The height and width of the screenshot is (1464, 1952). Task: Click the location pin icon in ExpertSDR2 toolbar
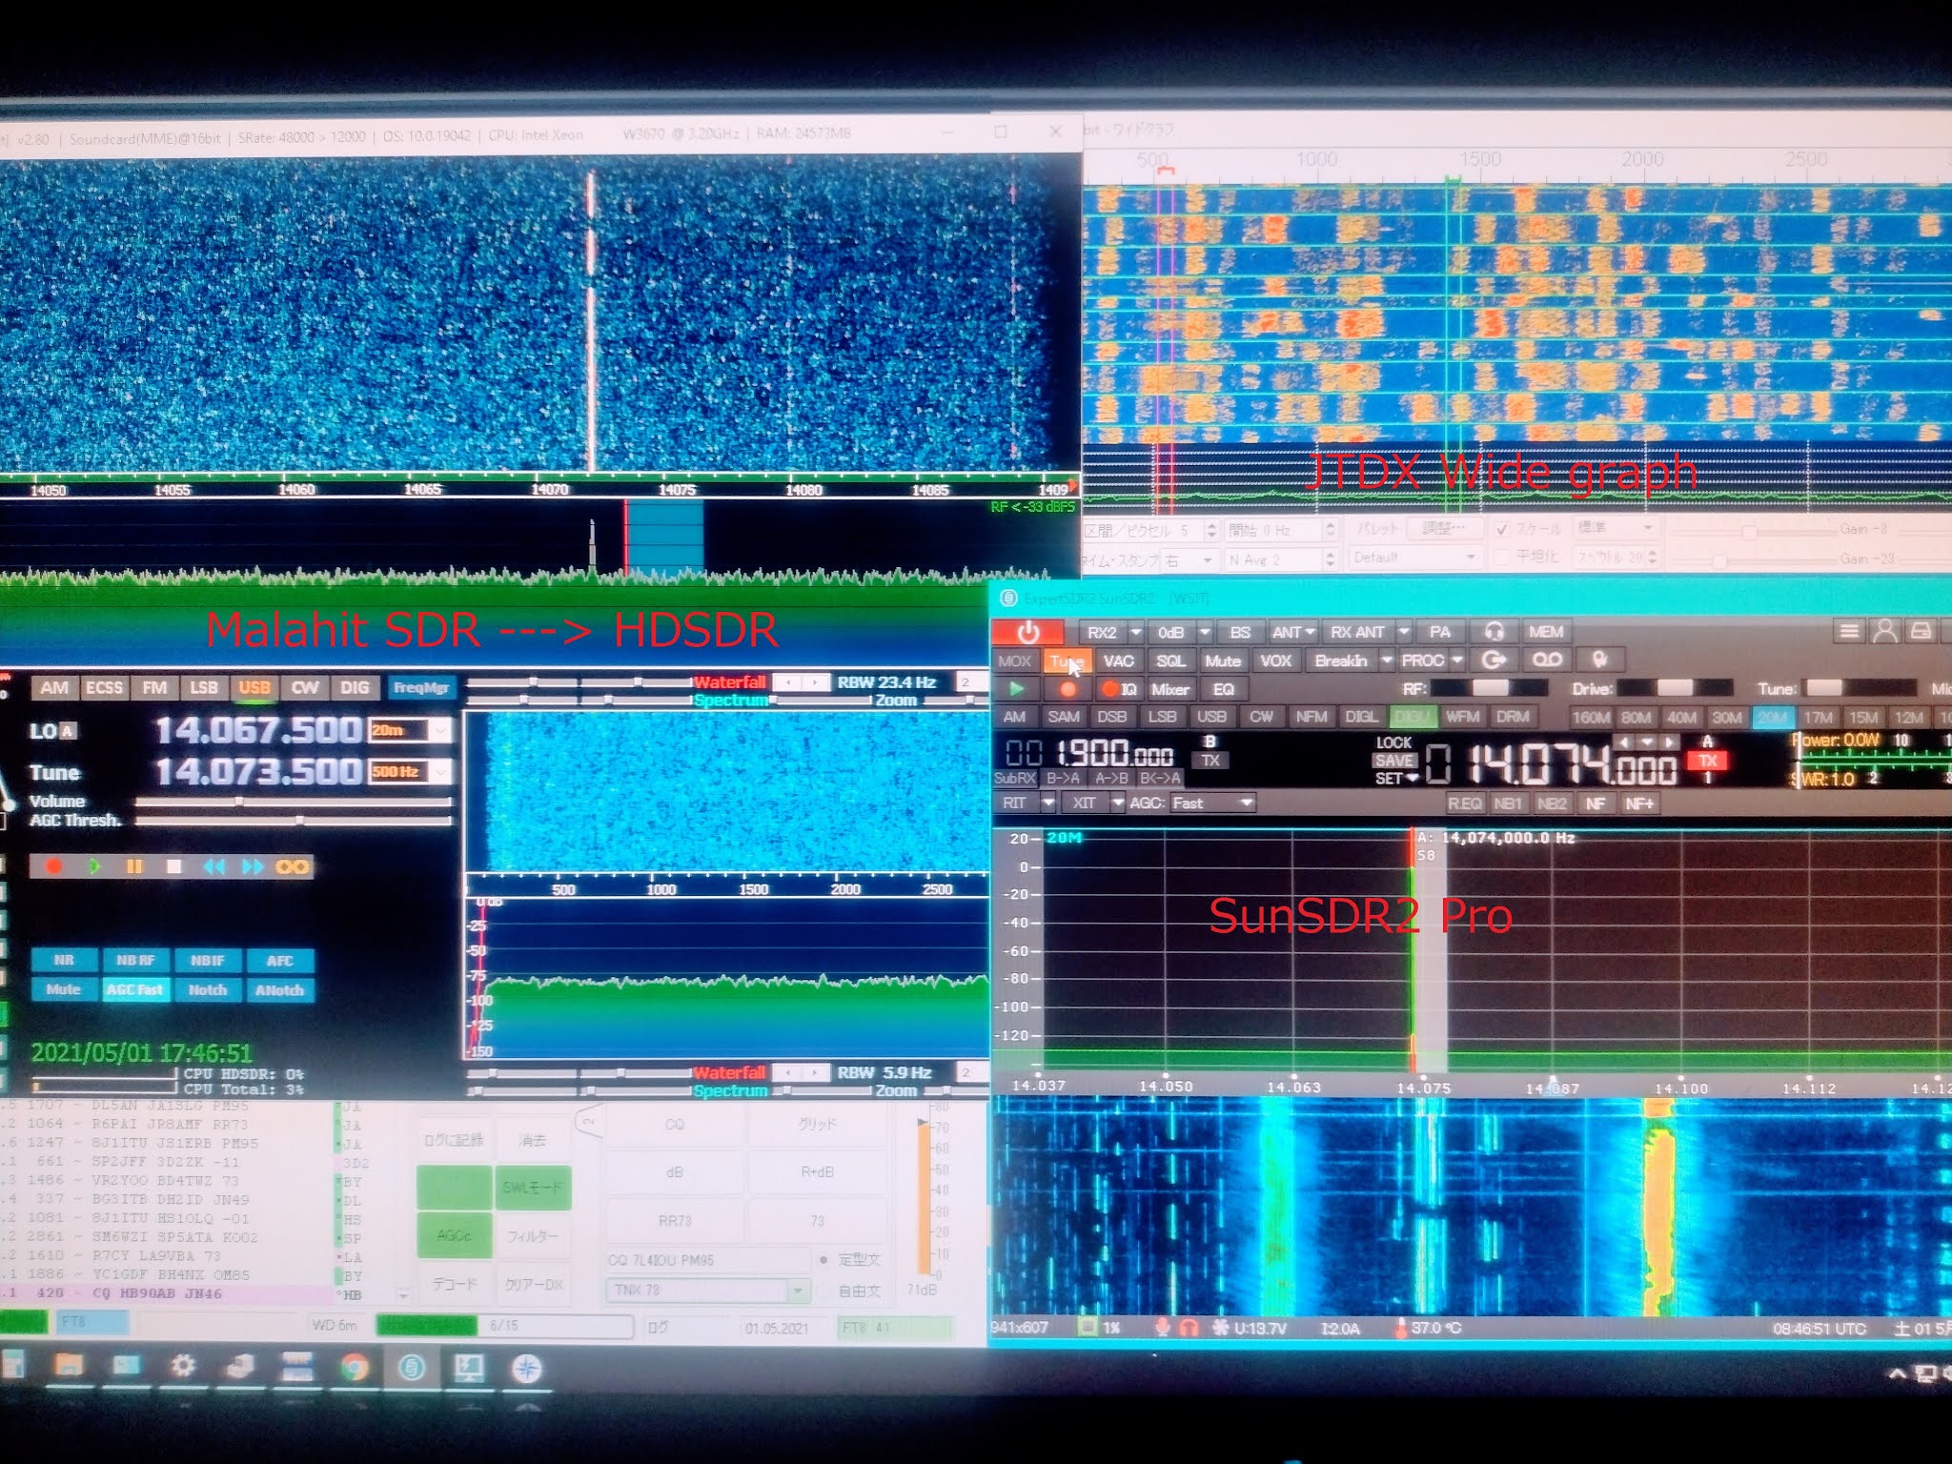1598,658
